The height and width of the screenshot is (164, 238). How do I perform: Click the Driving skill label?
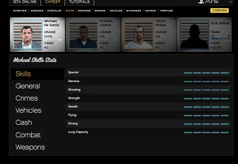[73, 123]
